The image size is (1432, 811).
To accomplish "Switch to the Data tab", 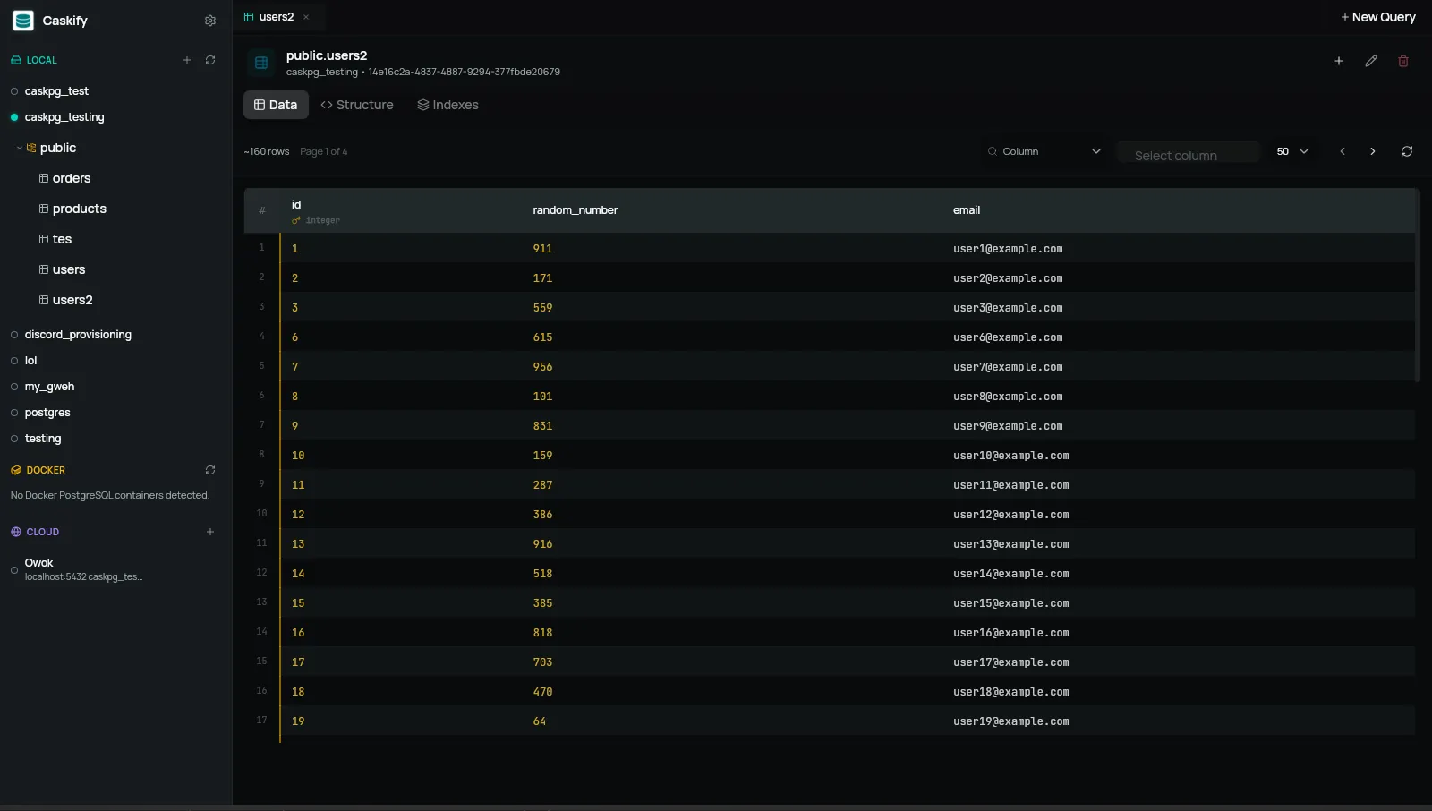I will click(276, 105).
